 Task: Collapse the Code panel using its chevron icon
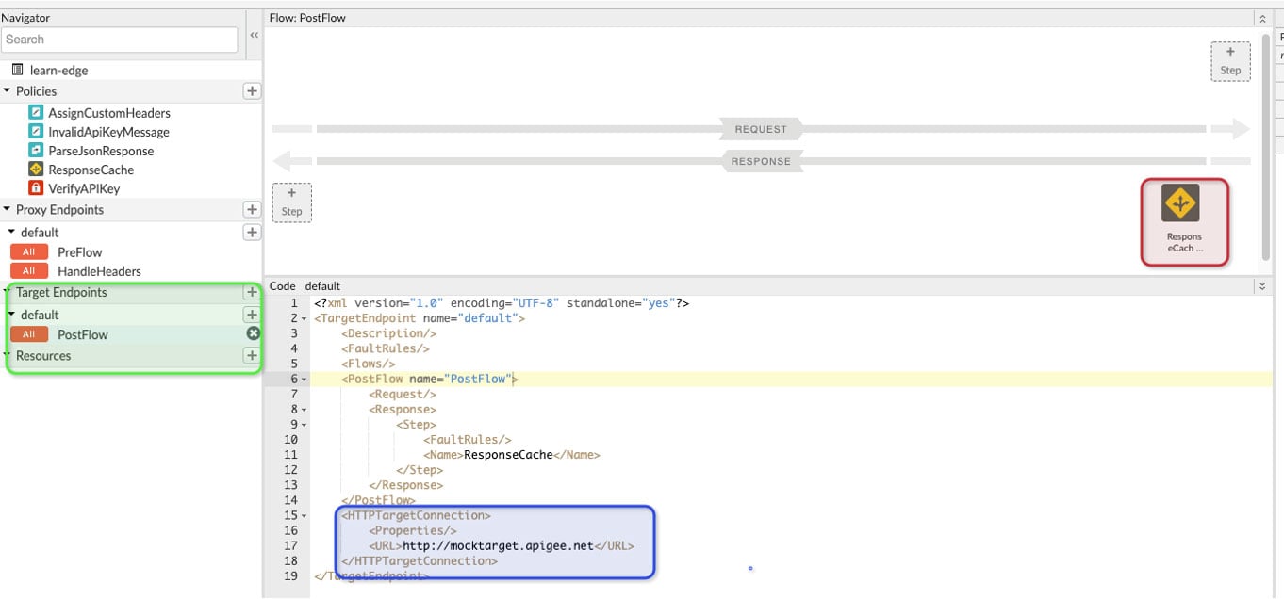1265,285
